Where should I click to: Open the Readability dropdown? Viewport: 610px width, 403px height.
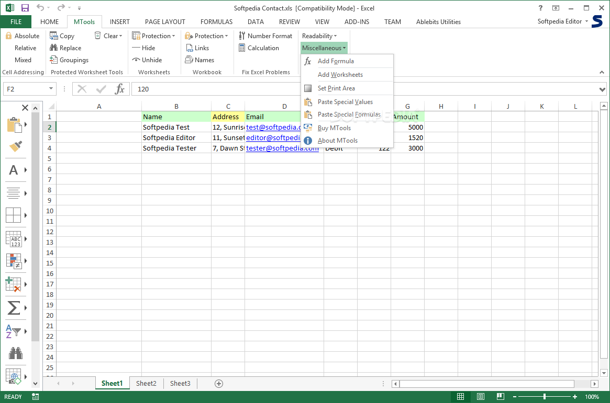click(319, 36)
